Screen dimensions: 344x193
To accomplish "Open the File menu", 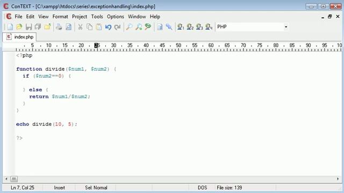I will point(18,17).
